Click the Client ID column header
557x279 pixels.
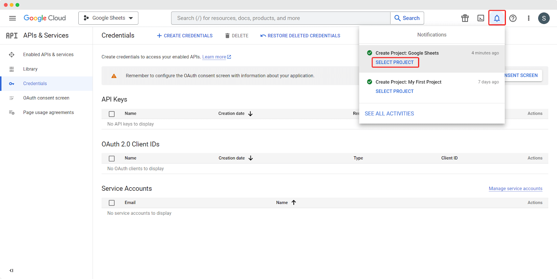click(x=449, y=158)
